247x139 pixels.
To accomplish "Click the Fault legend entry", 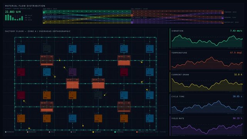I will click(x=52, y=132).
